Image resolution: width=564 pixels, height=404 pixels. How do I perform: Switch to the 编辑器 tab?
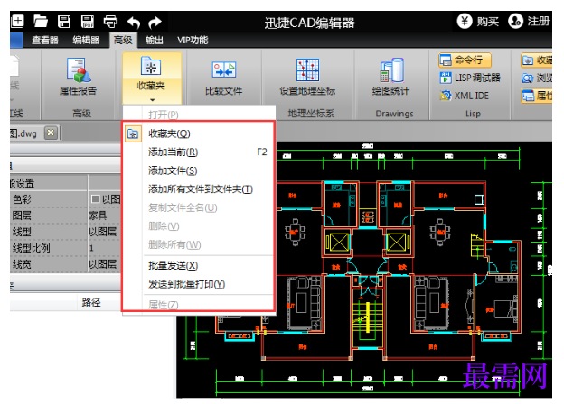[86, 40]
